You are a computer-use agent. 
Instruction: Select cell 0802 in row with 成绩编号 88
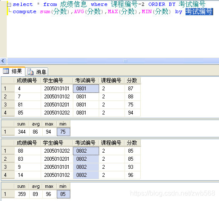click(x=86, y=151)
